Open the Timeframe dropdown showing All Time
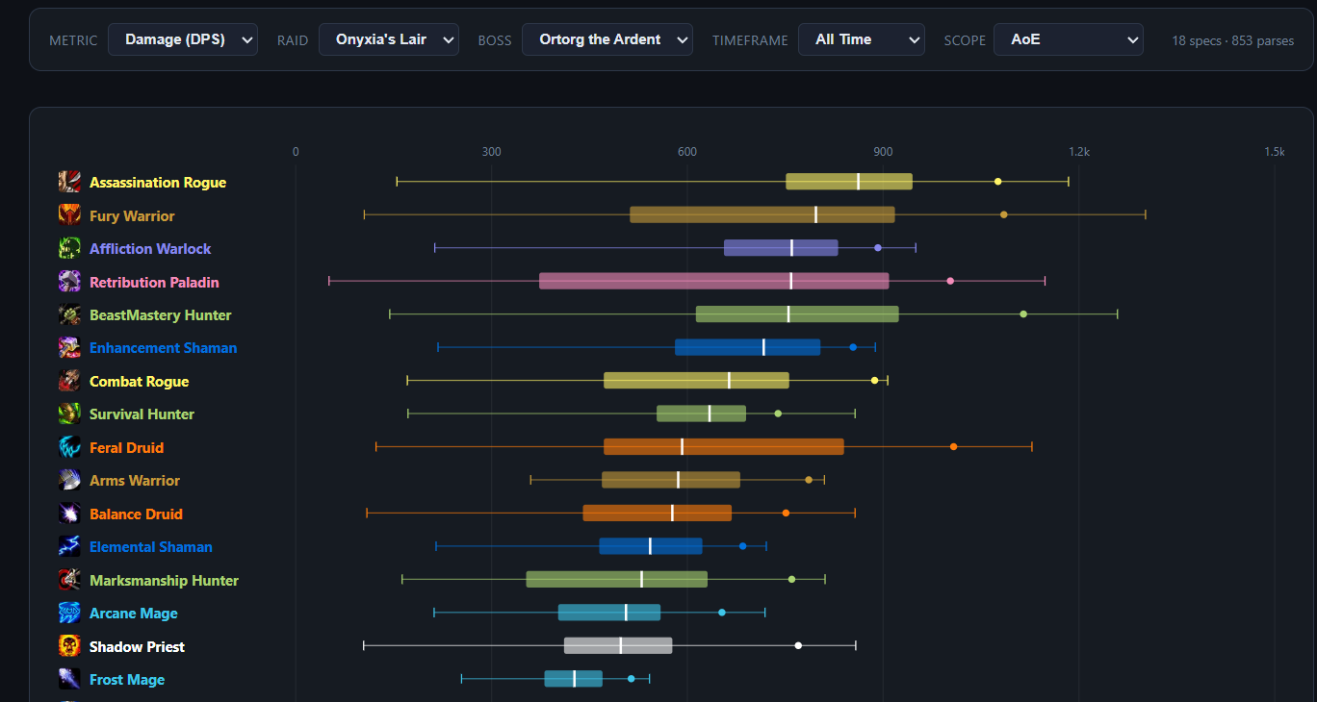The width and height of the screenshot is (1317, 702). [x=862, y=39]
